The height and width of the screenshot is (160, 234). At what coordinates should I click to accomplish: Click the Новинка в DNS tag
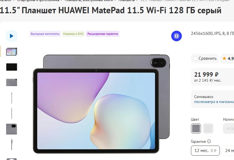click(73, 34)
